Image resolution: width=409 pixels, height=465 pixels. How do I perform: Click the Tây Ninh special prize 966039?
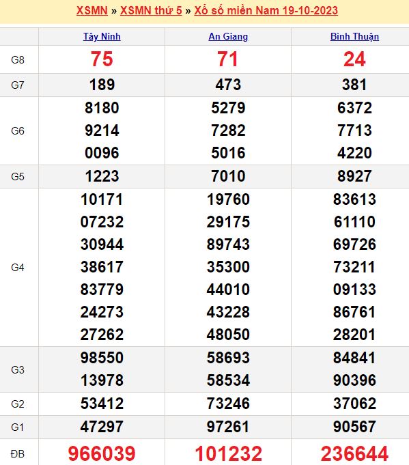point(102,453)
